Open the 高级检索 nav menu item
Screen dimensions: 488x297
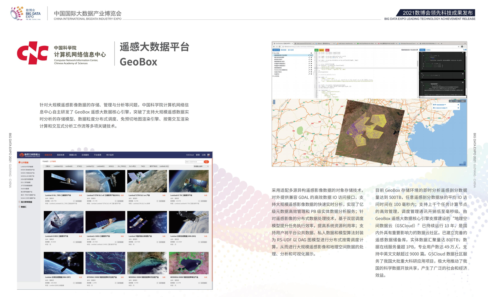61,155
